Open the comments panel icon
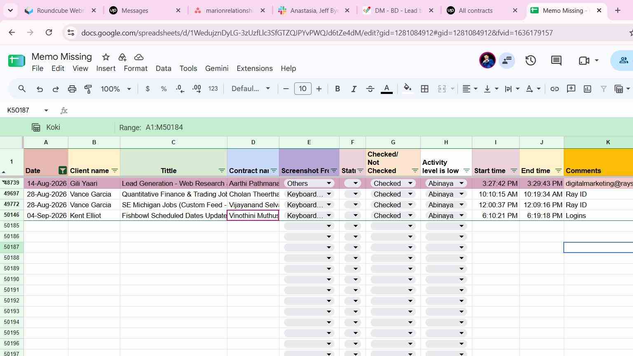This screenshot has width=633, height=356. pos(556,61)
